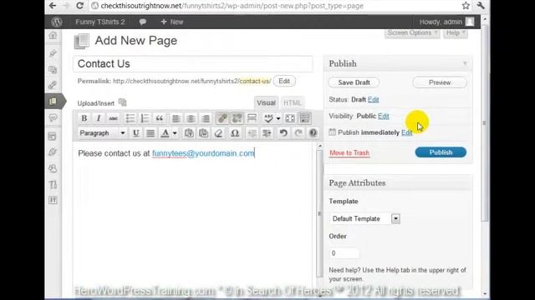Bookmark page with star icon

(466, 6)
